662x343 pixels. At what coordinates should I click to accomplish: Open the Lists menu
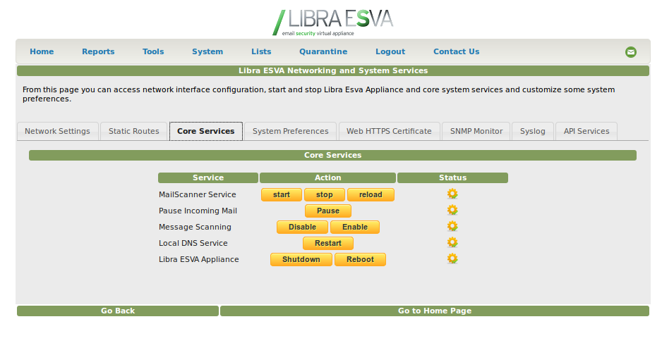coord(261,51)
